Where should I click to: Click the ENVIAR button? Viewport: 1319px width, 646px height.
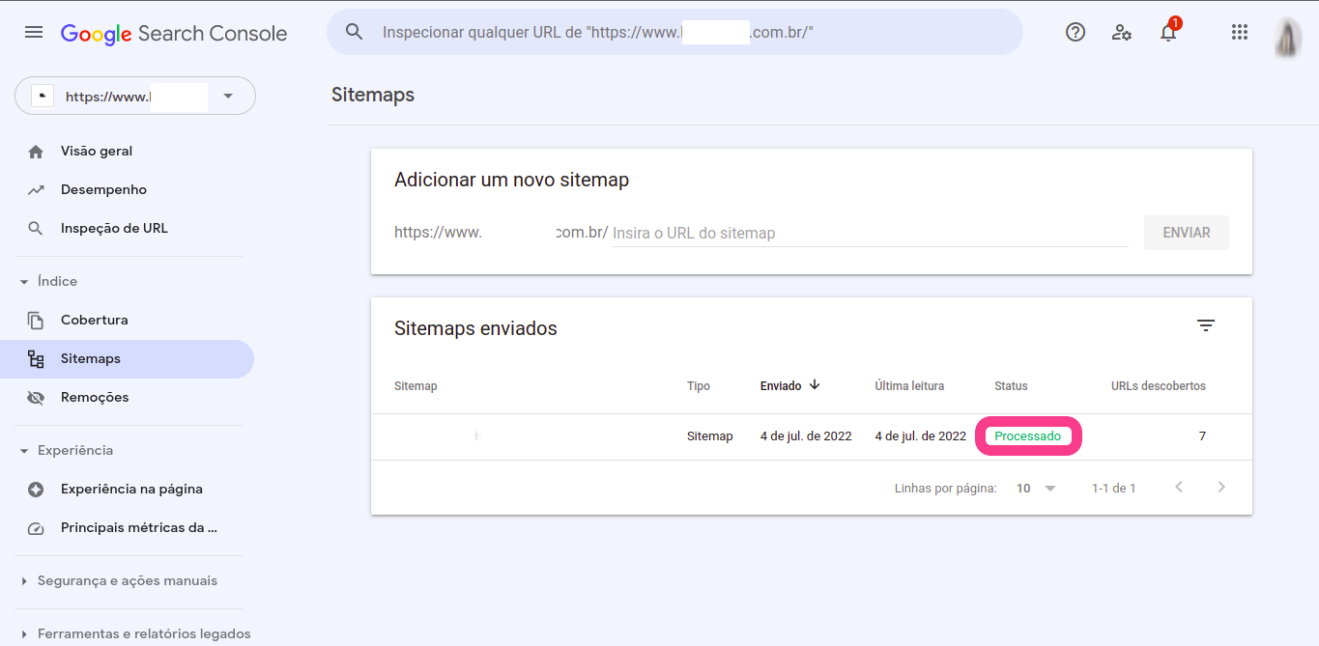(x=1187, y=233)
